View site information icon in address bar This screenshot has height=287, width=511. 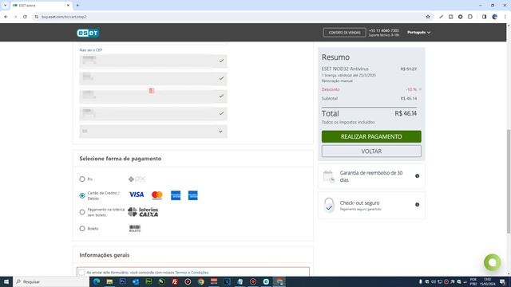36,17
